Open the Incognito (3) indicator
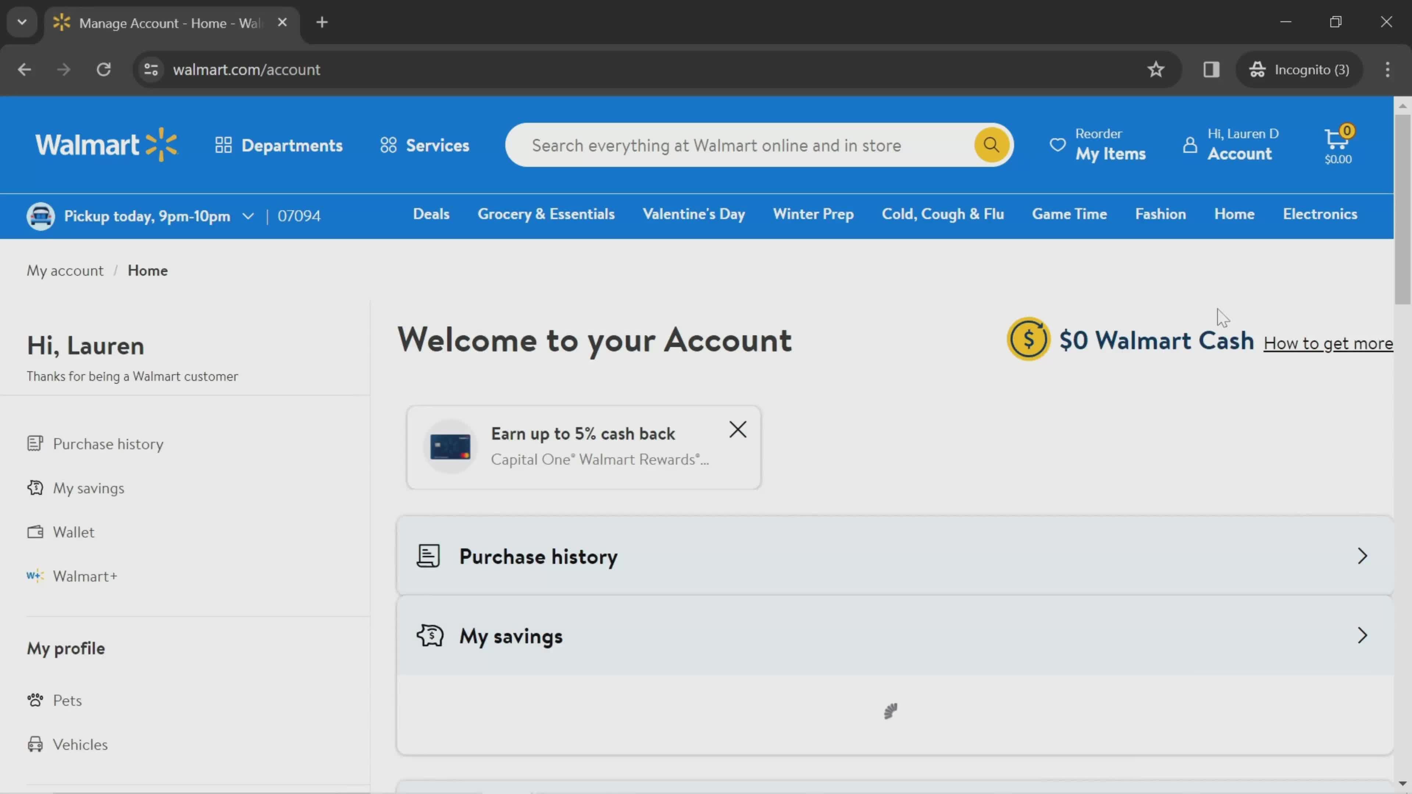This screenshot has width=1412, height=794. point(1298,69)
